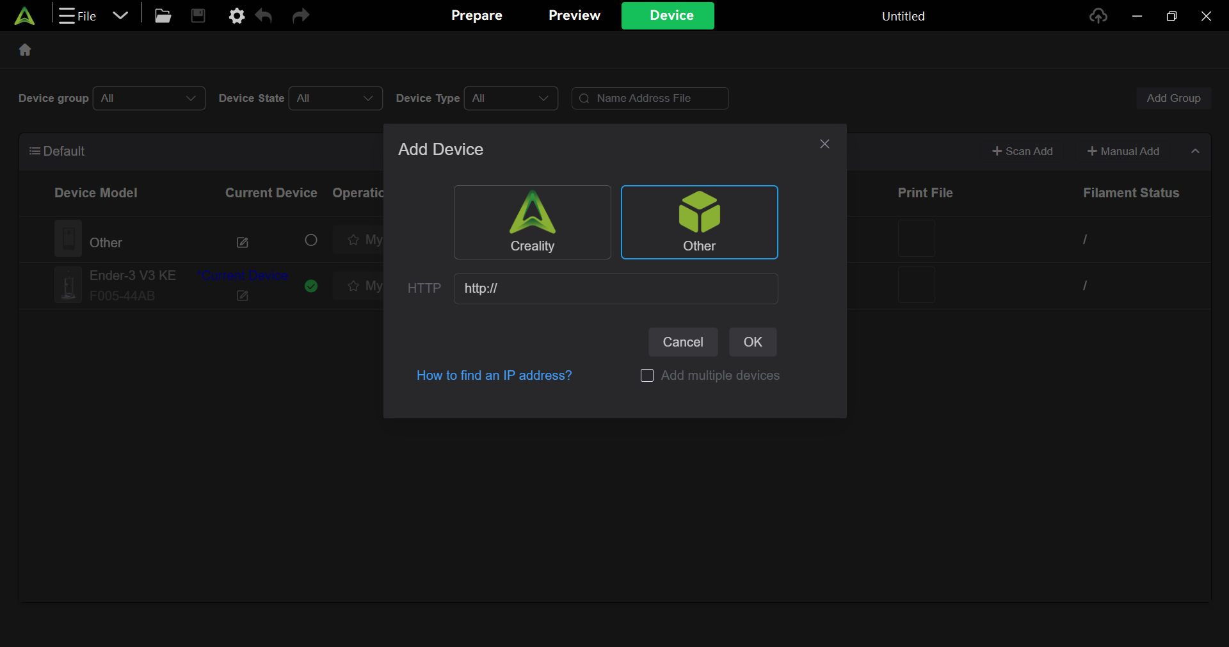Screen dimensions: 1229x647
Task: Click the 'Filament Status' column header
Action: click(x=1131, y=193)
